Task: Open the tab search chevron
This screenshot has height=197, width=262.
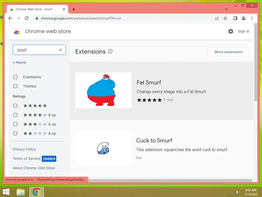Action: [x=226, y=9]
